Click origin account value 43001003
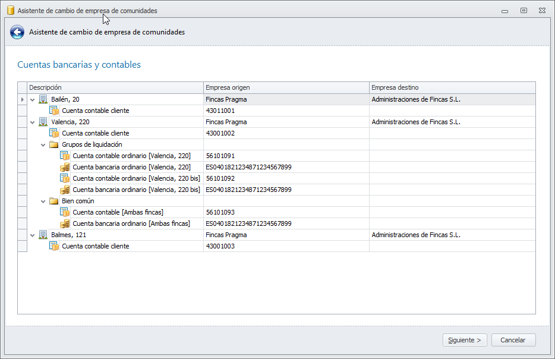The width and height of the screenshot is (555, 359). (x=220, y=247)
